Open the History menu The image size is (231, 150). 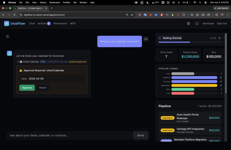pyautogui.click(x=43, y=3)
